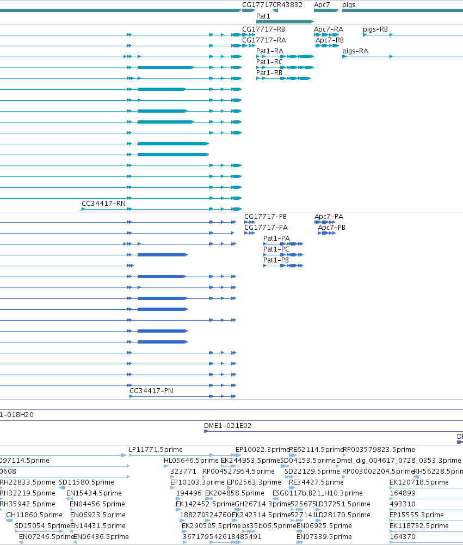Click the 323771 EST label

[x=183, y=471]
